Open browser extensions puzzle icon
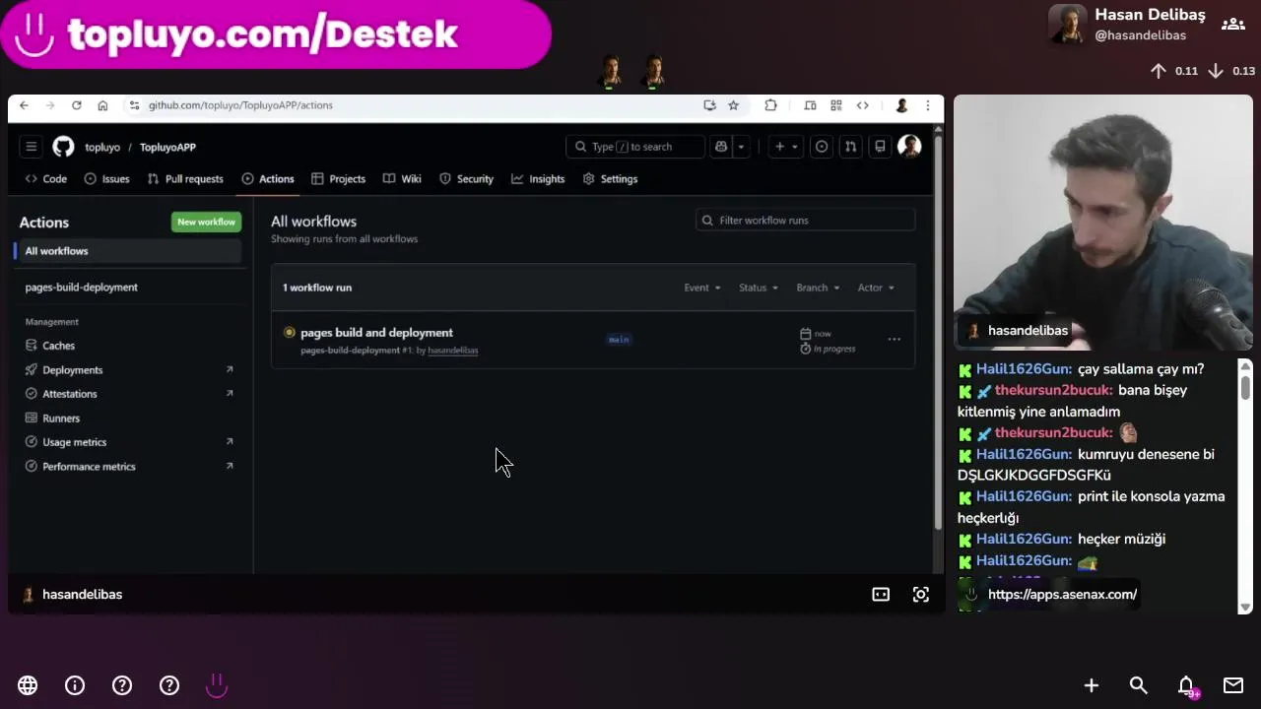 [770, 105]
